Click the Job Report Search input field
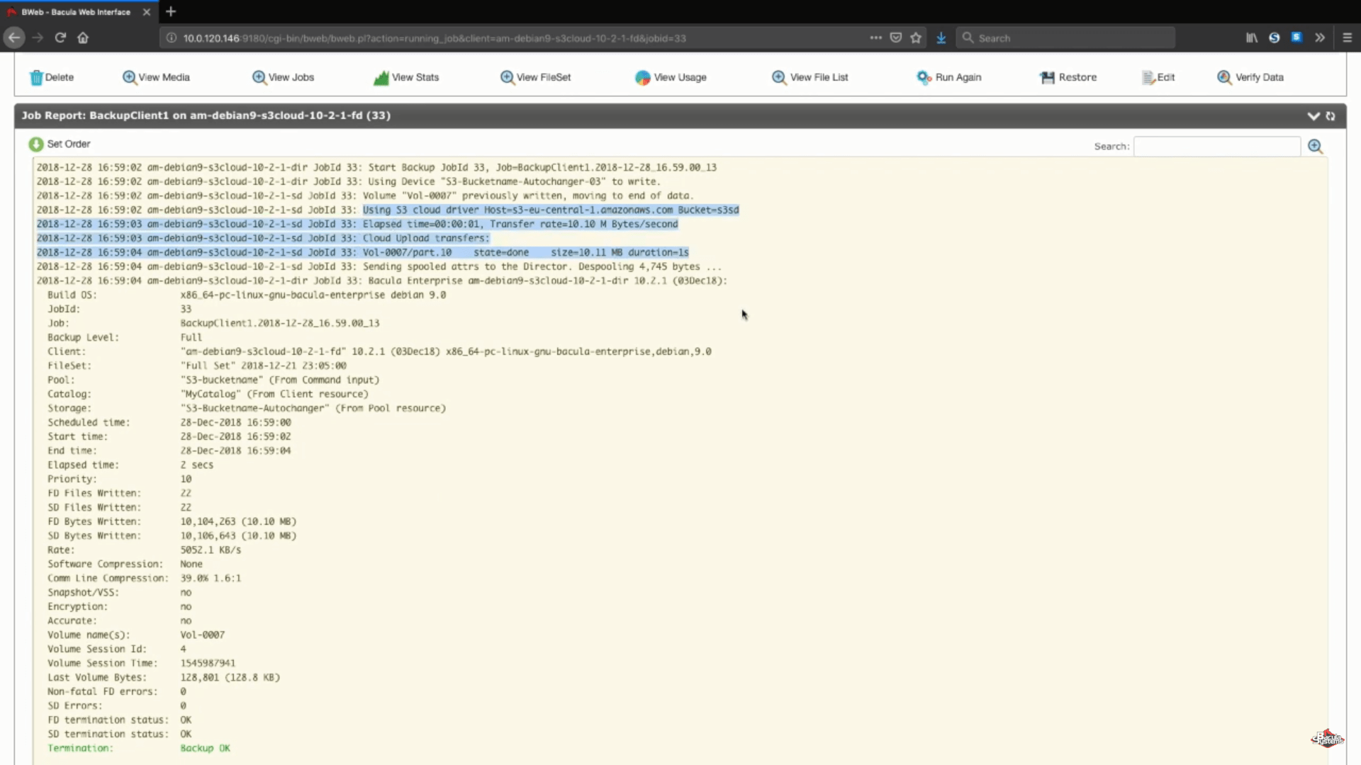The width and height of the screenshot is (1361, 765). [x=1217, y=147]
